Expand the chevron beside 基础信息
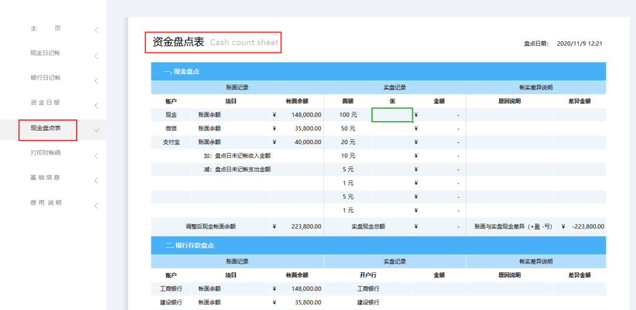Viewport: 636px width, 310px height. 96,181
